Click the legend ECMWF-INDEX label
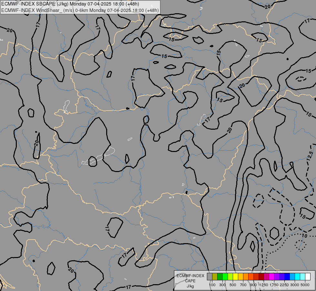This screenshot has height=291, width=316. (190, 276)
